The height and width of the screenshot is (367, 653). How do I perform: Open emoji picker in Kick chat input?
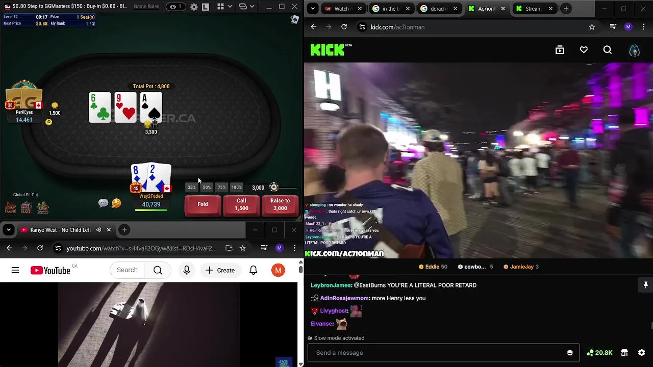tap(570, 353)
